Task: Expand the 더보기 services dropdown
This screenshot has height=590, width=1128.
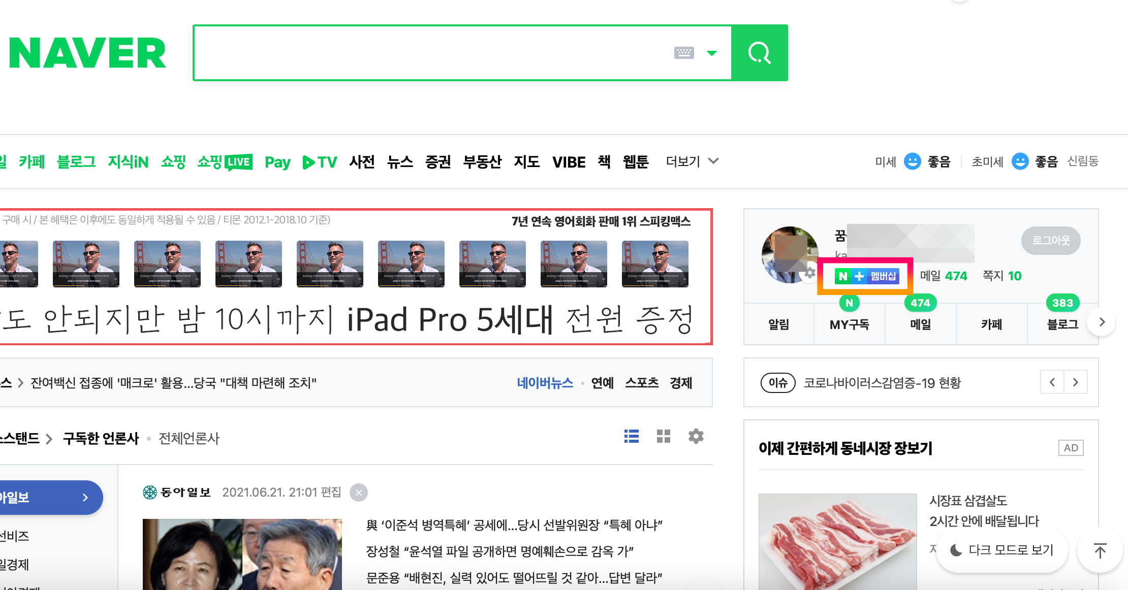Action: click(x=692, y=161)
